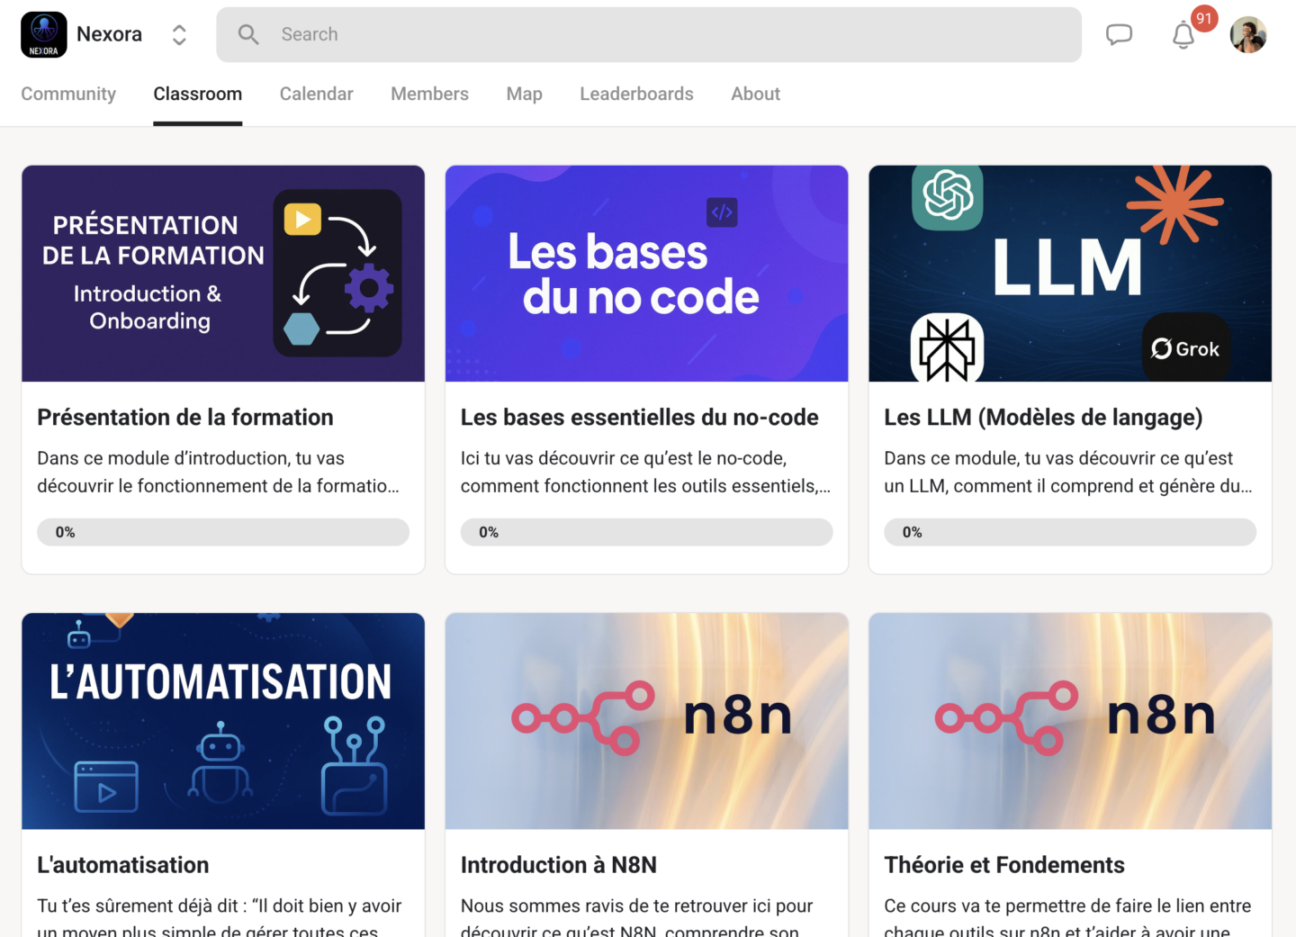1296x937 pixels.
Task: Click the L'automatisation course title
Action: (123, 865)
